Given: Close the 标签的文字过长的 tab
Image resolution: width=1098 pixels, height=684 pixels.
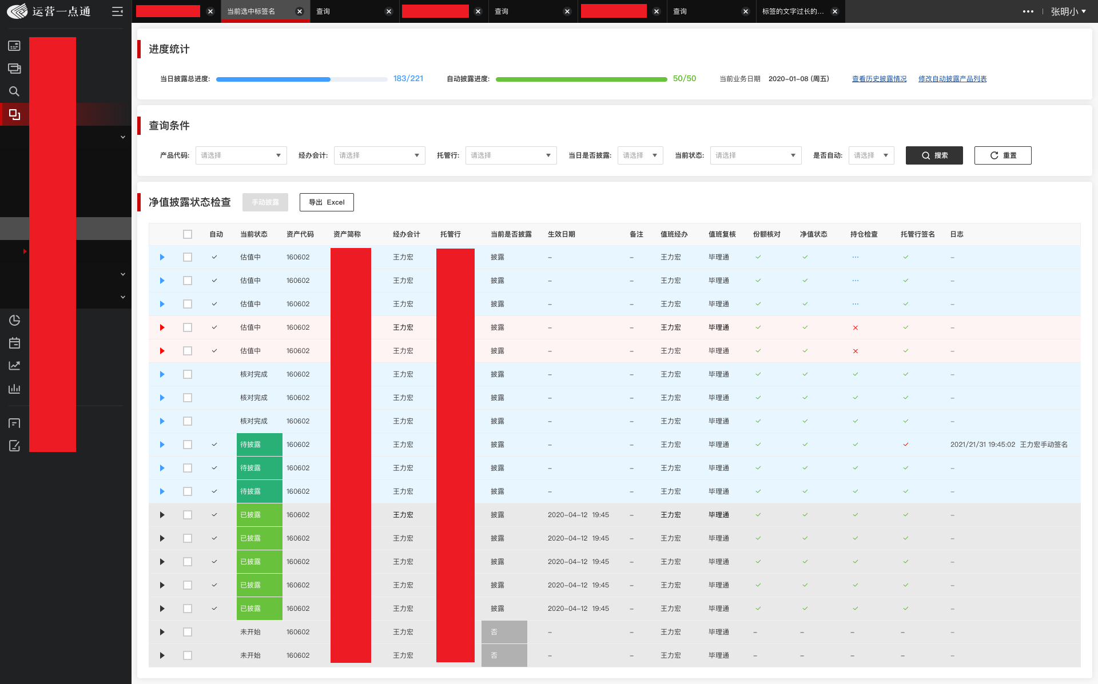Looking at the screenshot, I should coord(835,11).
